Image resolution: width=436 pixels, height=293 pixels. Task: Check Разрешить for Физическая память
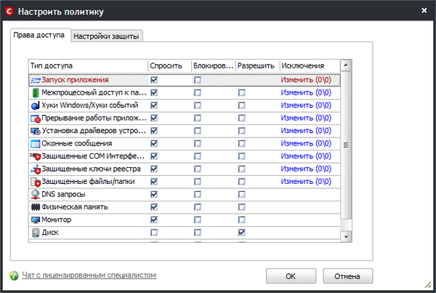pyautogui.click(x=241, y=206)
